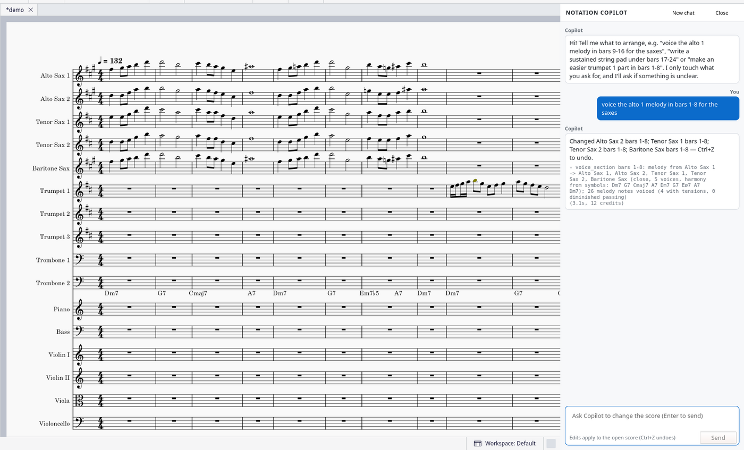Select the Alto Sax 1 staff label

(55, 75)
